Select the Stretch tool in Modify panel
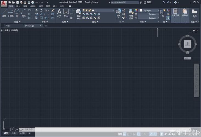 click(37, 18)
